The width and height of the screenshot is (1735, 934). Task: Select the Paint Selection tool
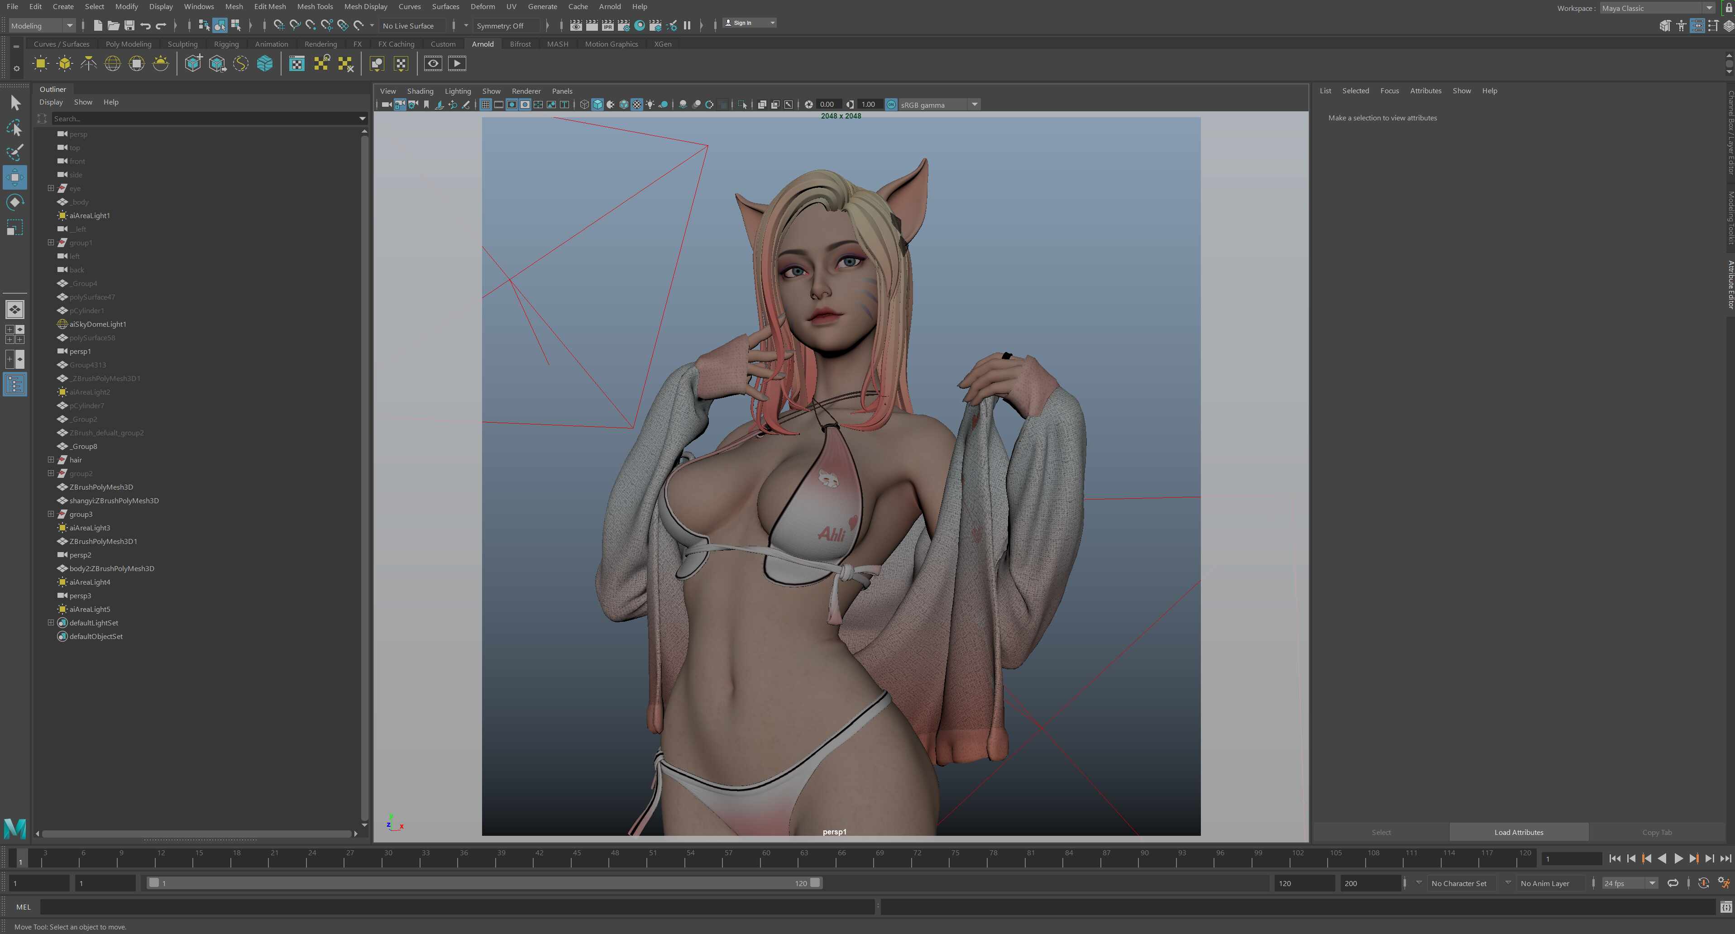coord(15,152)
